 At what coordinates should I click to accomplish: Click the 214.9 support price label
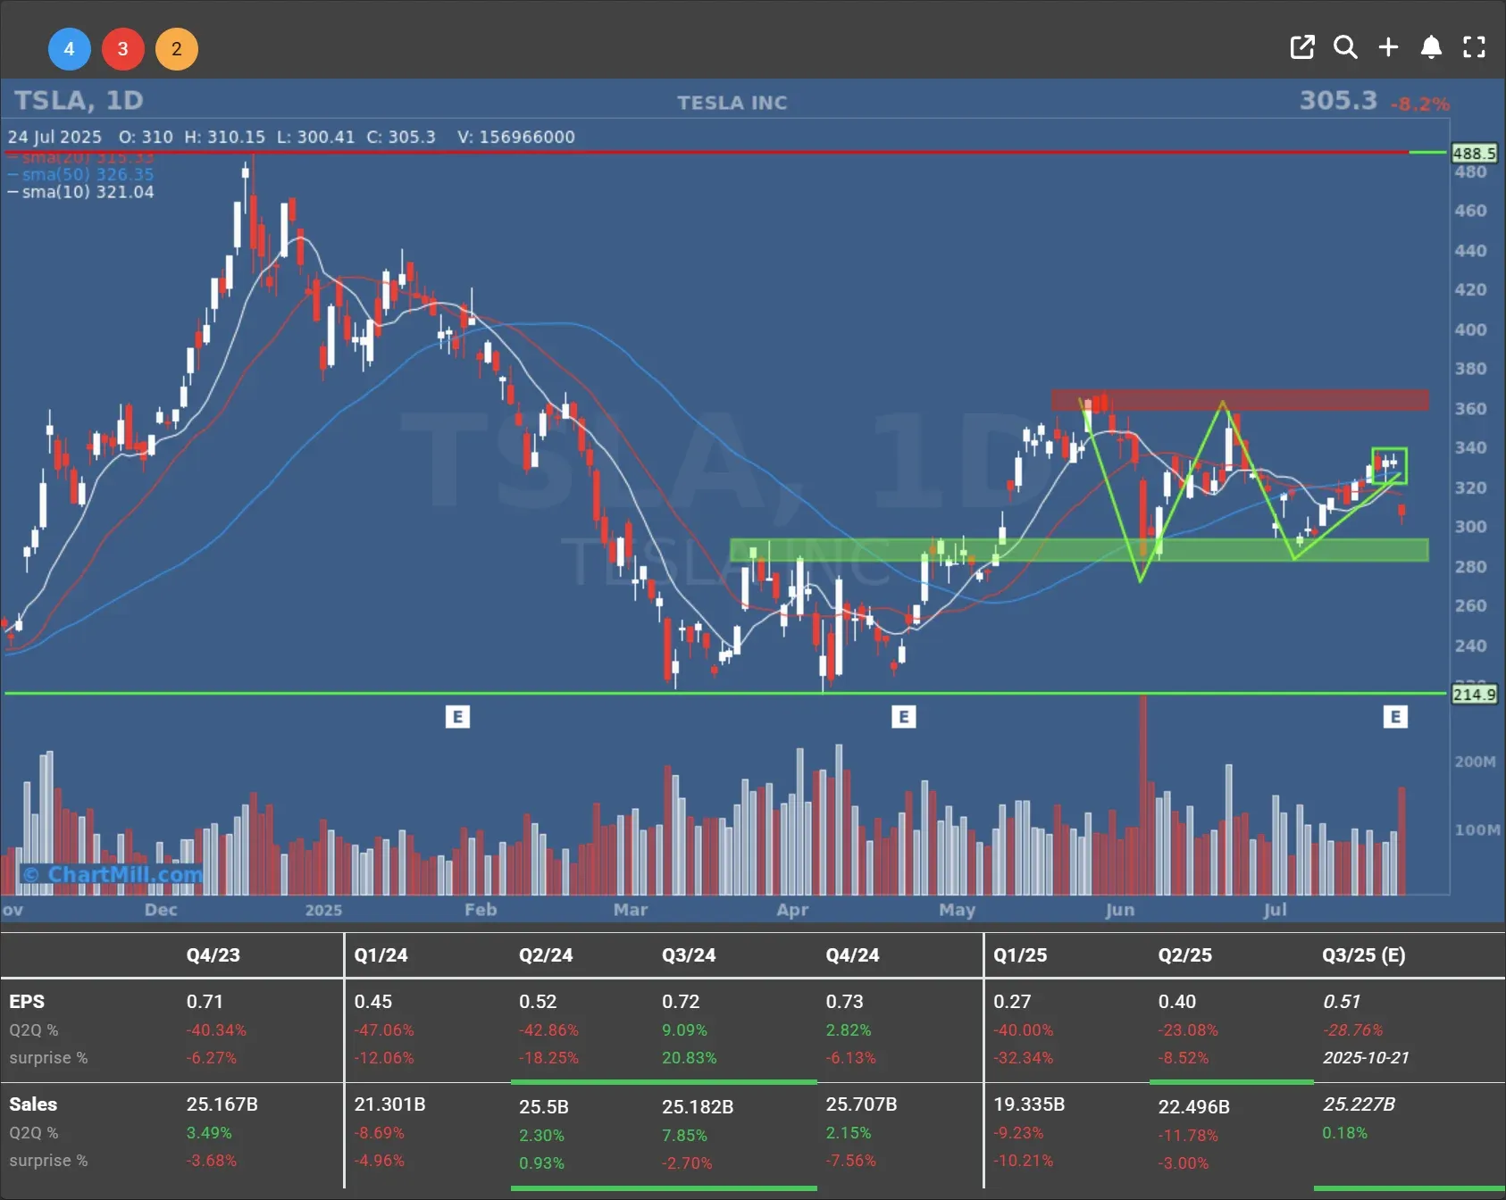pyautogui.click(x=1474, y=695)
